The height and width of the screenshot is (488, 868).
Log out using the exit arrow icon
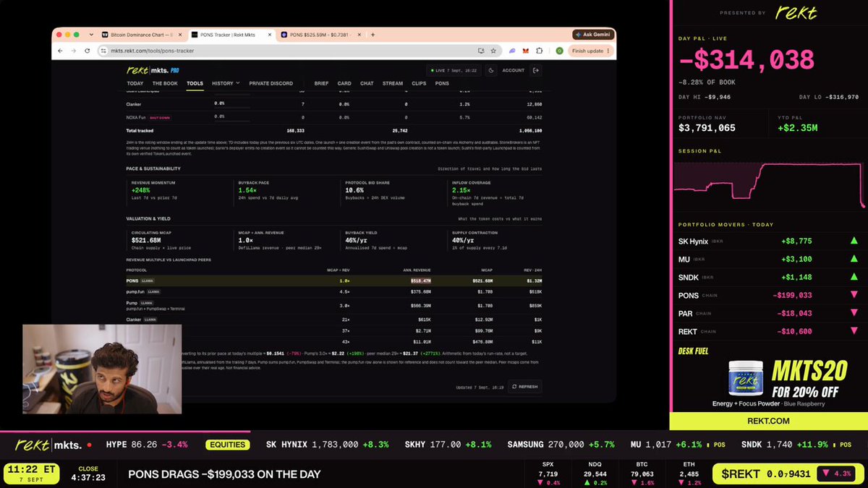coord(535,70)
